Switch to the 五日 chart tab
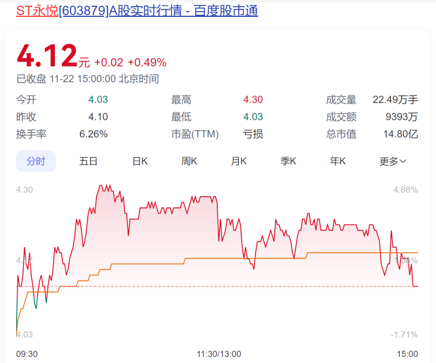 [88, 161]
